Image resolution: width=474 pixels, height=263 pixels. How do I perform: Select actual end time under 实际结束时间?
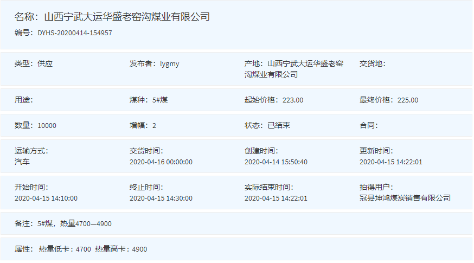pos(276,198)
